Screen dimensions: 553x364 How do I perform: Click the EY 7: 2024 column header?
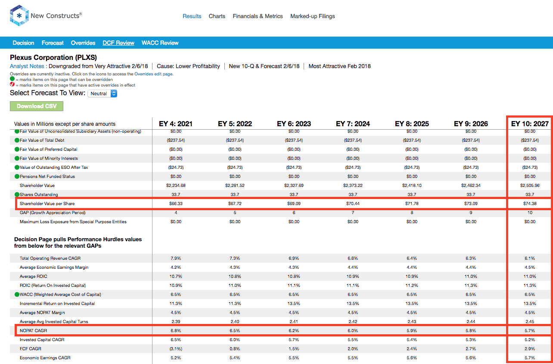click(x=353, y=124)
